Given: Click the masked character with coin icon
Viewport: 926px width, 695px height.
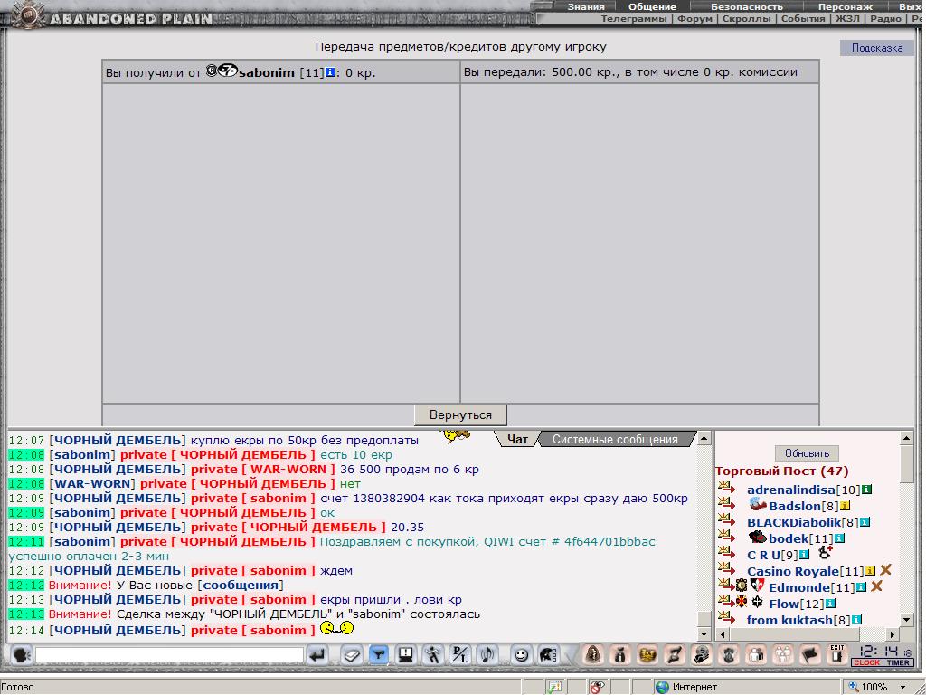Looking at the screenshot, I should pyautogui.click(x=702, y=655).
